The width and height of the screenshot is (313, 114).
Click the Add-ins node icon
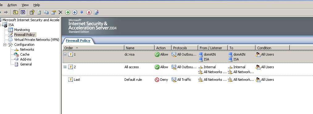pos(16,59)
